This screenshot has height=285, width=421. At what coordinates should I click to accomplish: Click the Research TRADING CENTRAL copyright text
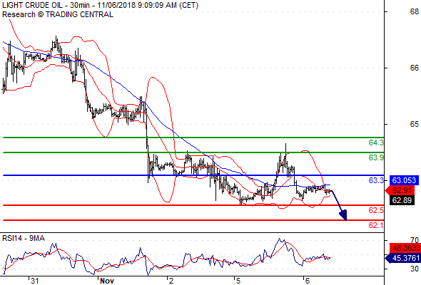[x=58, y=14]
